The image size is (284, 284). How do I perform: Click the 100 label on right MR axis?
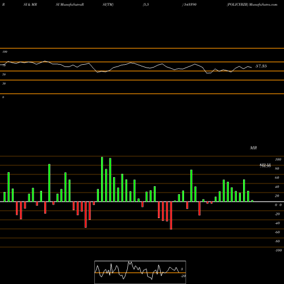[278, 160]
